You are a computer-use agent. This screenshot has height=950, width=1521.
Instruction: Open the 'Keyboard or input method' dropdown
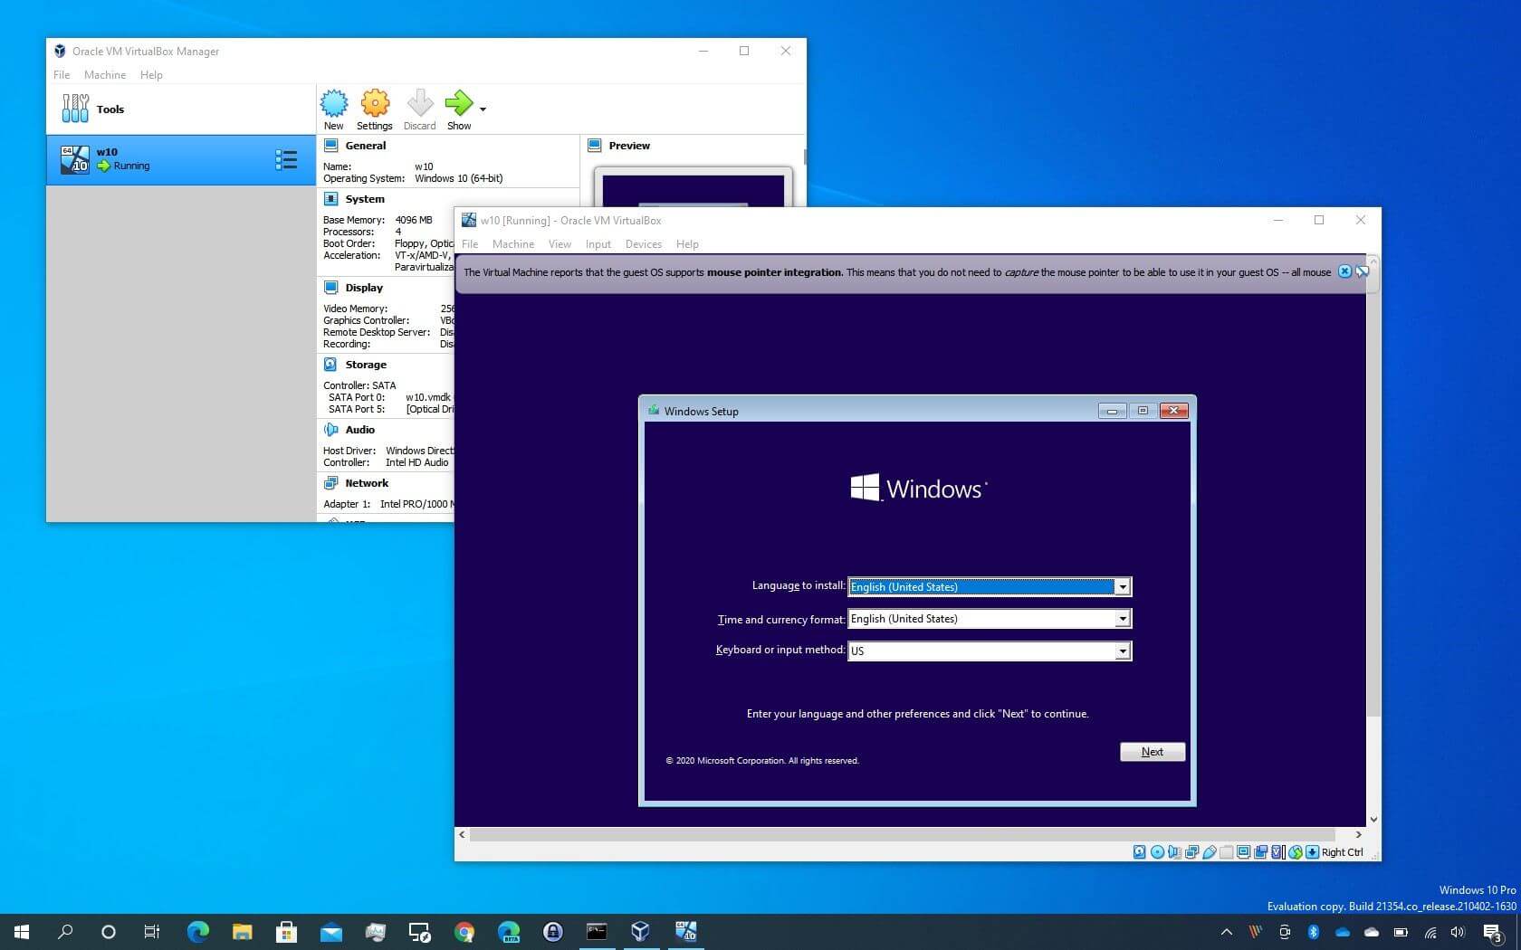[1122, 651]
